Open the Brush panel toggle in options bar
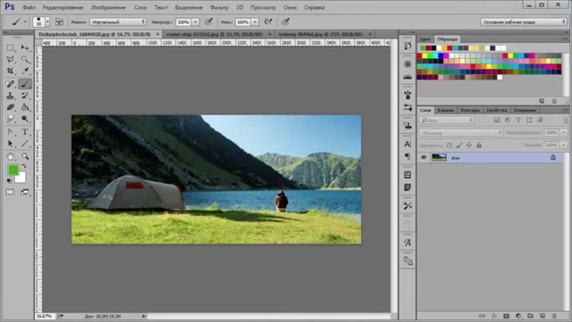This screenshot has height=322, width=572. pos(59,21)
